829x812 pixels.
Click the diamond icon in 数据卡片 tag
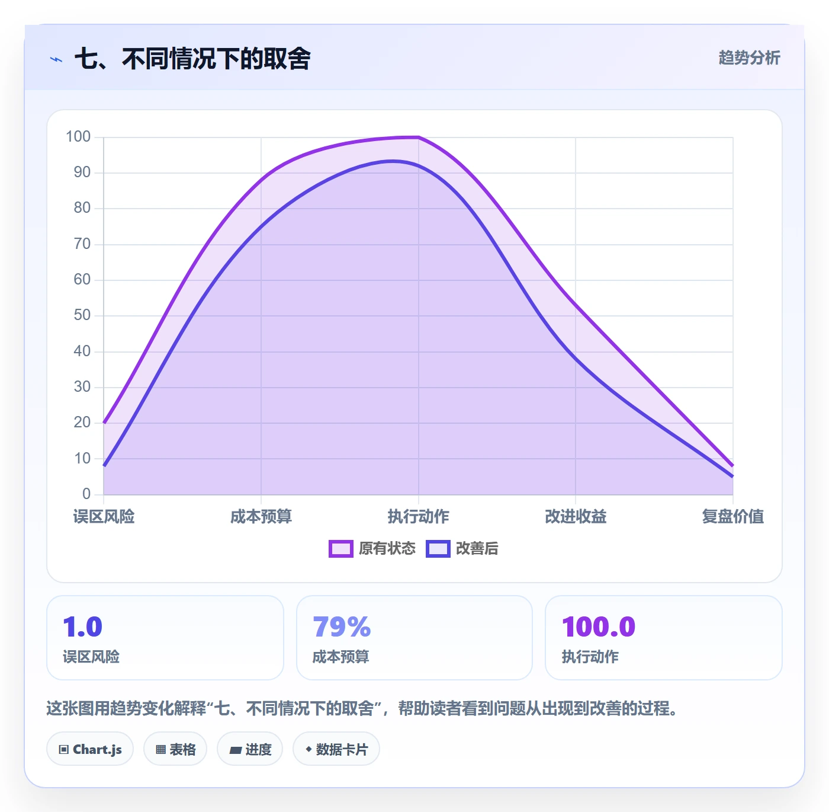(x=309, y=749)
